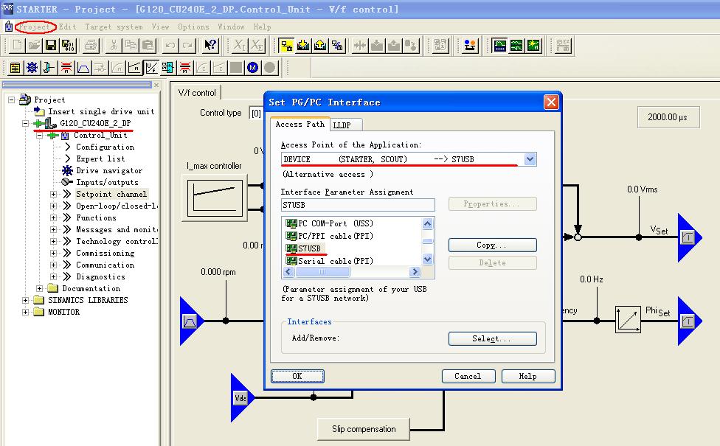
Task: Click the Download to target device icon
Action: [303, 45]
